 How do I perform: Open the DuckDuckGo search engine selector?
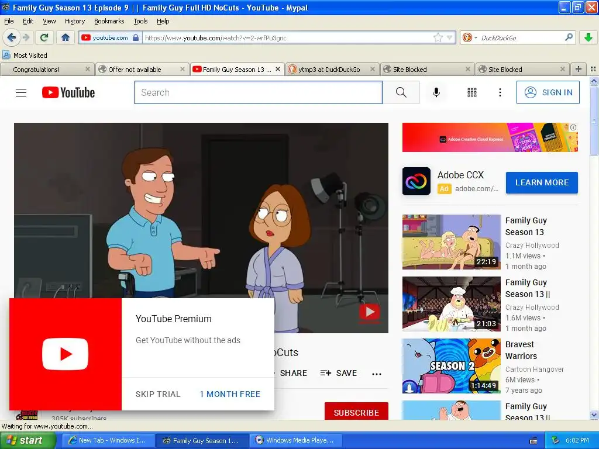tap(470, 37)
